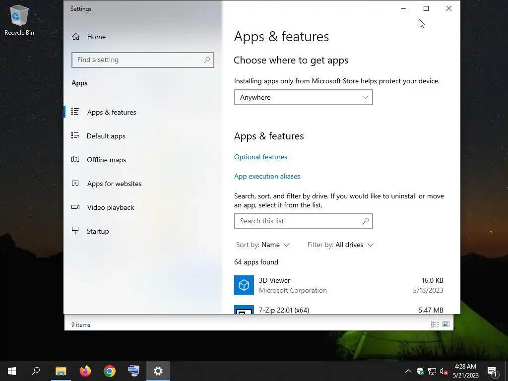Viewport: 508px width, 381px height.
Task: Click the 3D Viewer cube icon
Action: tap(244, 285)
